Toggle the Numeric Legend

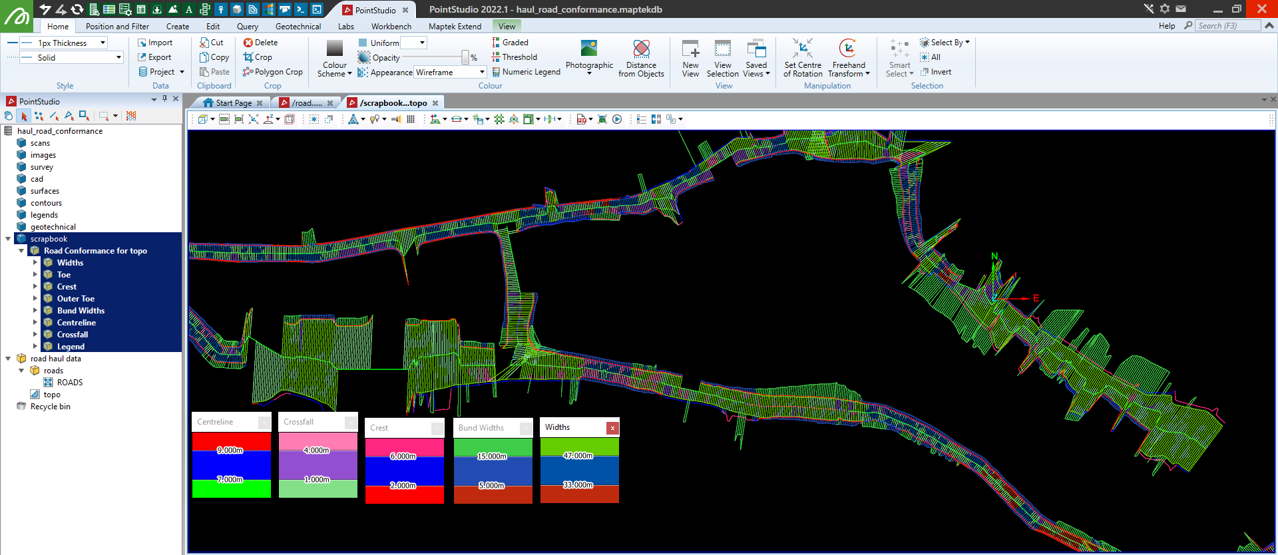526,72
